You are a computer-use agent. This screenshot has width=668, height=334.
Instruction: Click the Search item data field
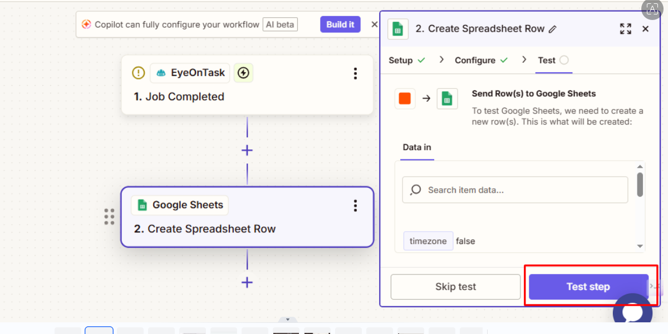(515, 190)
